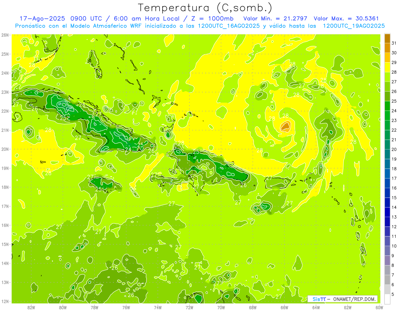
Task: Click the legend label '28'
Action: [394, 72]
